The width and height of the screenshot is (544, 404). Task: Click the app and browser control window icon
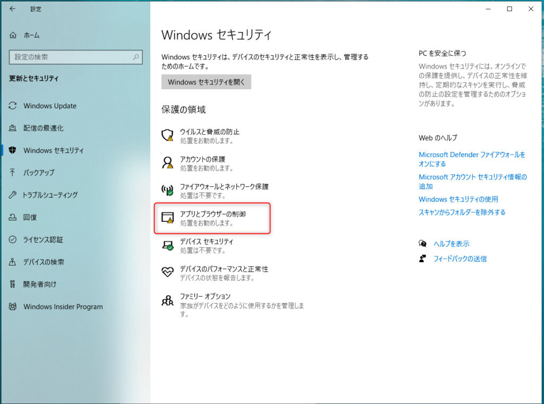point(167,218)
